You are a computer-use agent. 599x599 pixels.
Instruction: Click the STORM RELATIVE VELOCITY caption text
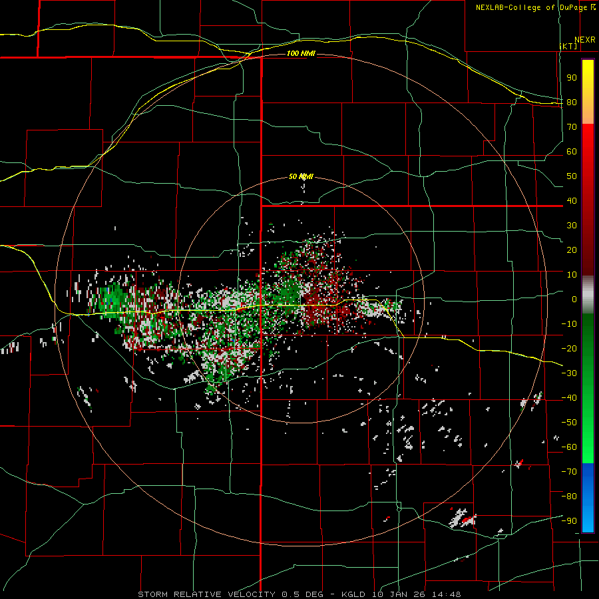pyautogui.click(x=206, y=594)
